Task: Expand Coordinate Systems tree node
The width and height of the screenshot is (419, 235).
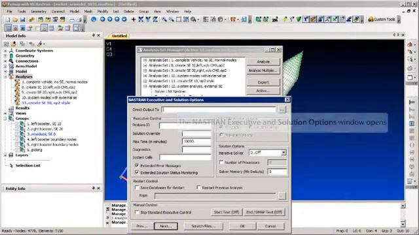Action: click(x=5, y=50)
